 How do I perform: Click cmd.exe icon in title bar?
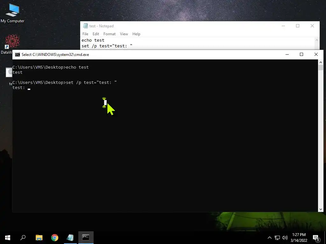pos(18,55)
